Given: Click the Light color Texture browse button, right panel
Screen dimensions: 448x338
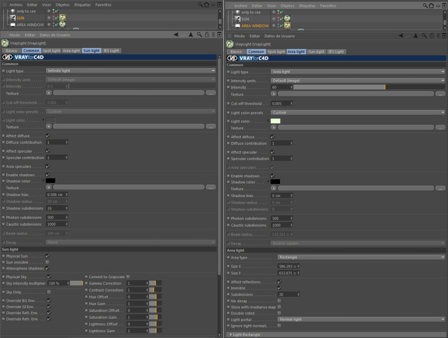Looking at the screenshot, I should coord(440,128).
